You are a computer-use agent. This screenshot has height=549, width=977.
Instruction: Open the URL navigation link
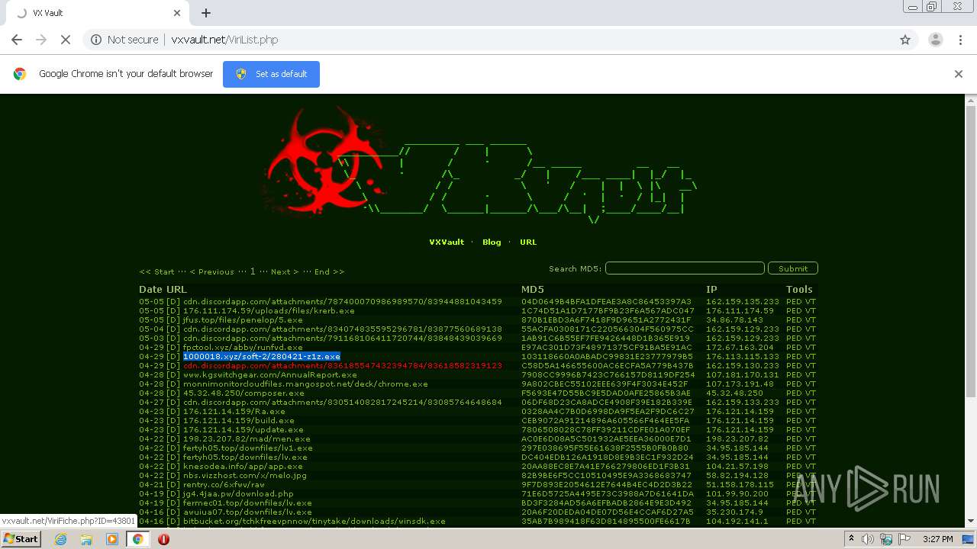pos(528,242)
